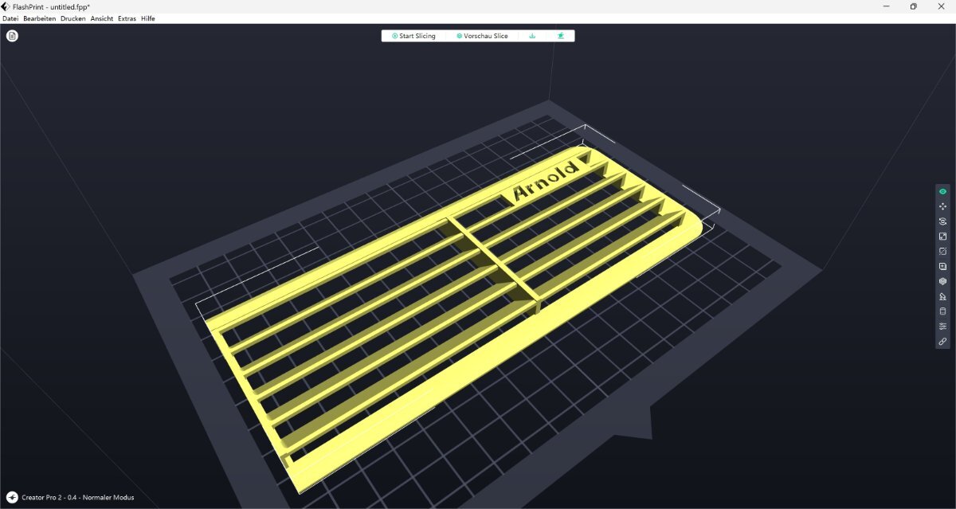The image size is (956, 509).
Task: Click the chain link icon
Action: point(942,341)
